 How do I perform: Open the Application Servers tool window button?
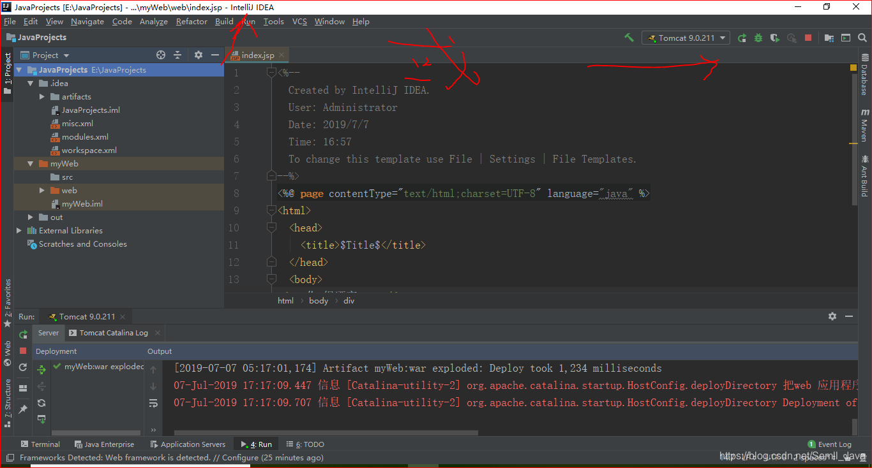point(188,444)
